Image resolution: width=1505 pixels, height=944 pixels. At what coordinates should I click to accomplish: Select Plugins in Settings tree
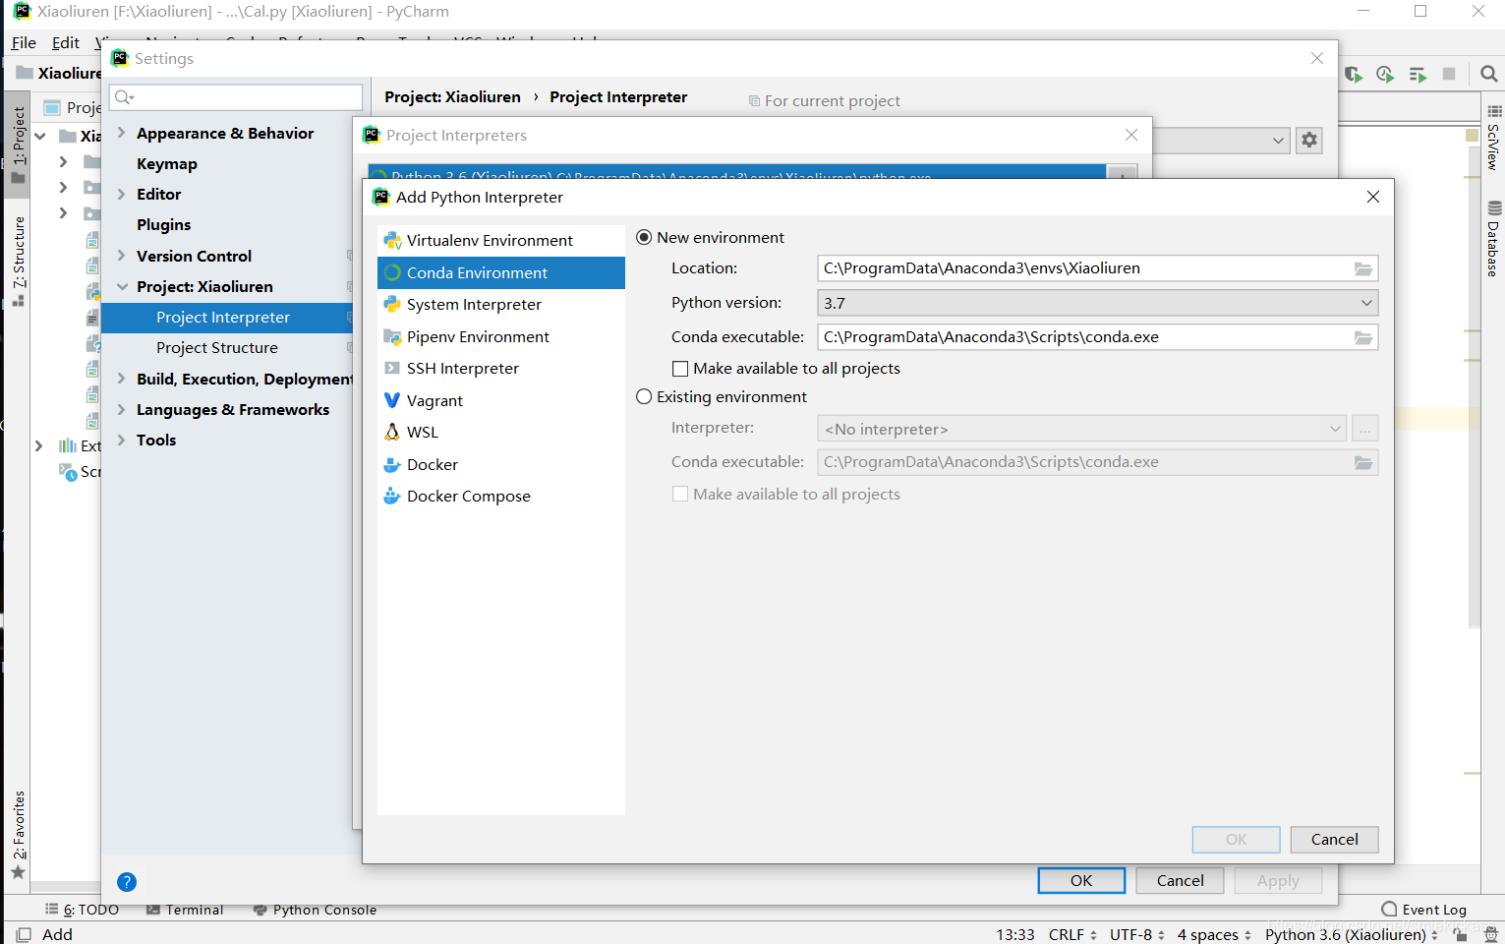(164, 225)
